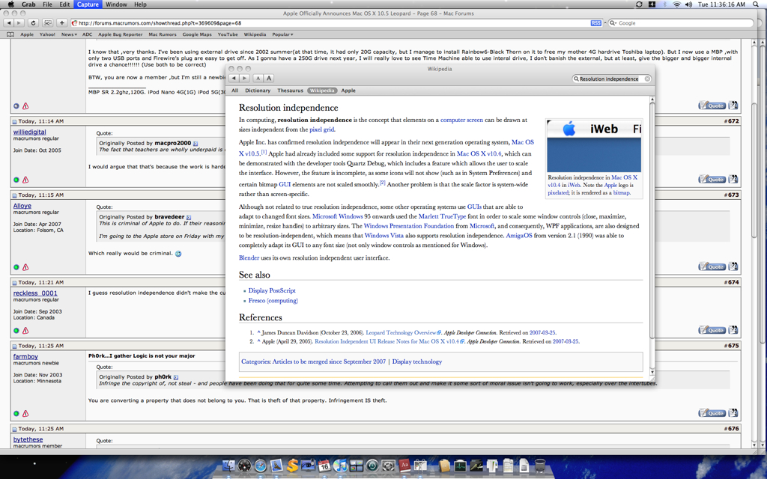Clear the Dictionary search field

(647, 79)
